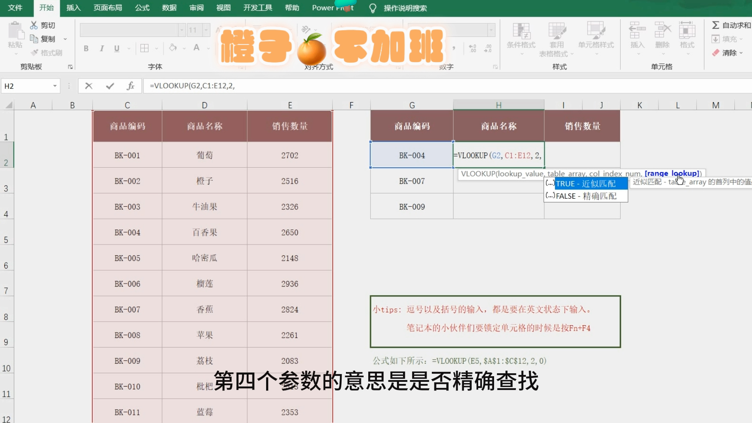Click the Clear eraser icon
This screenshot has height=423, width=752.
click(x=716, y=53)
